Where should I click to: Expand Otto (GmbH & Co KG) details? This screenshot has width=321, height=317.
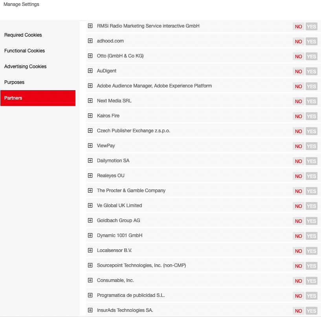pyautogui.click(x=90, y=56)
